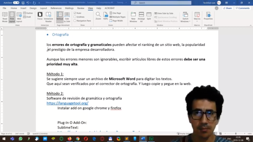Select Side to Side page movement
Viewport: 253px width, 142px height.
(67, 17)
